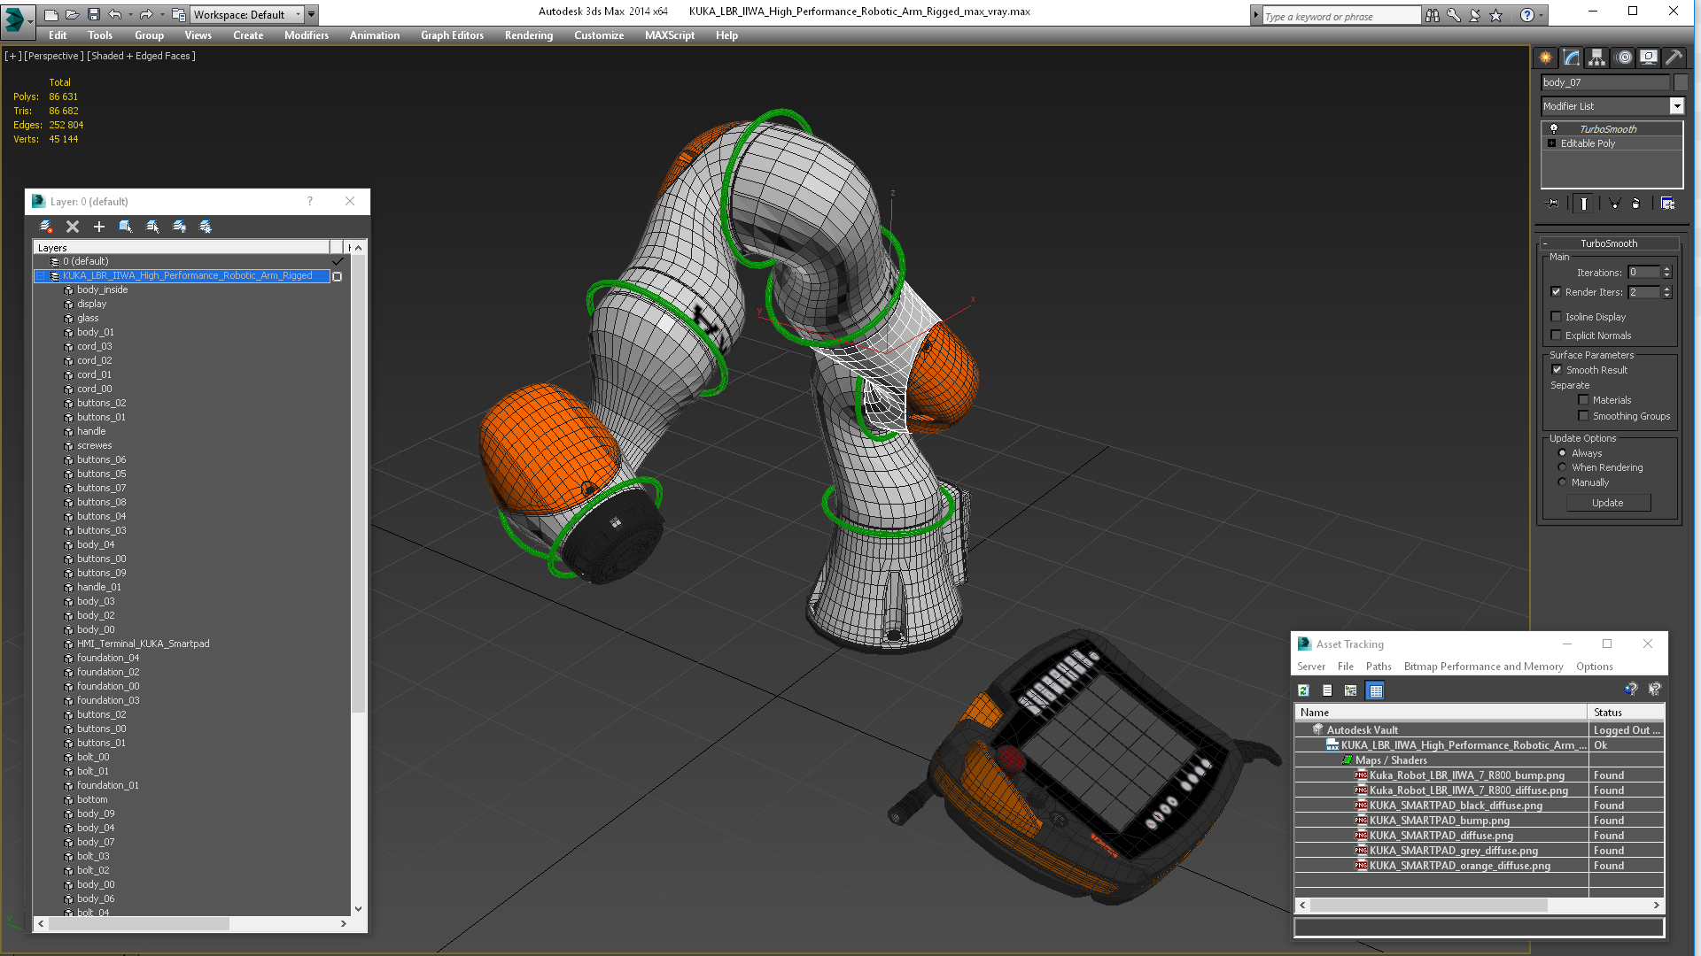Open the Utilities hammer panel tab
The image size is (1701, 956).
[1674, 58]
